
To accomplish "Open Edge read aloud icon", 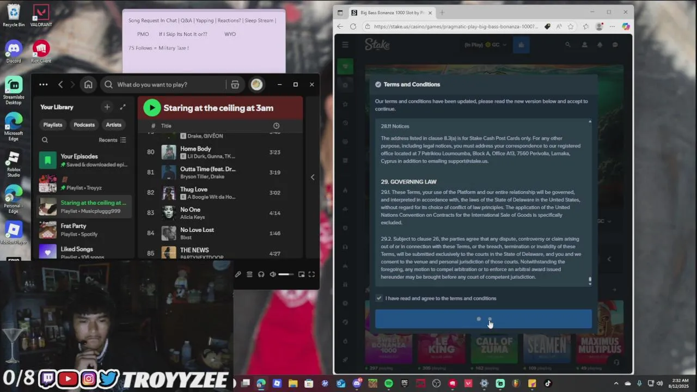I will coord(559,26).
